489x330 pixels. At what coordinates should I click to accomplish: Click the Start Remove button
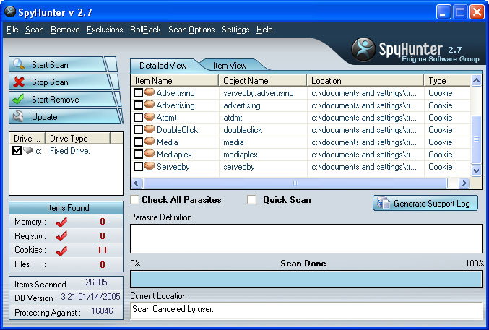(61, 100)
